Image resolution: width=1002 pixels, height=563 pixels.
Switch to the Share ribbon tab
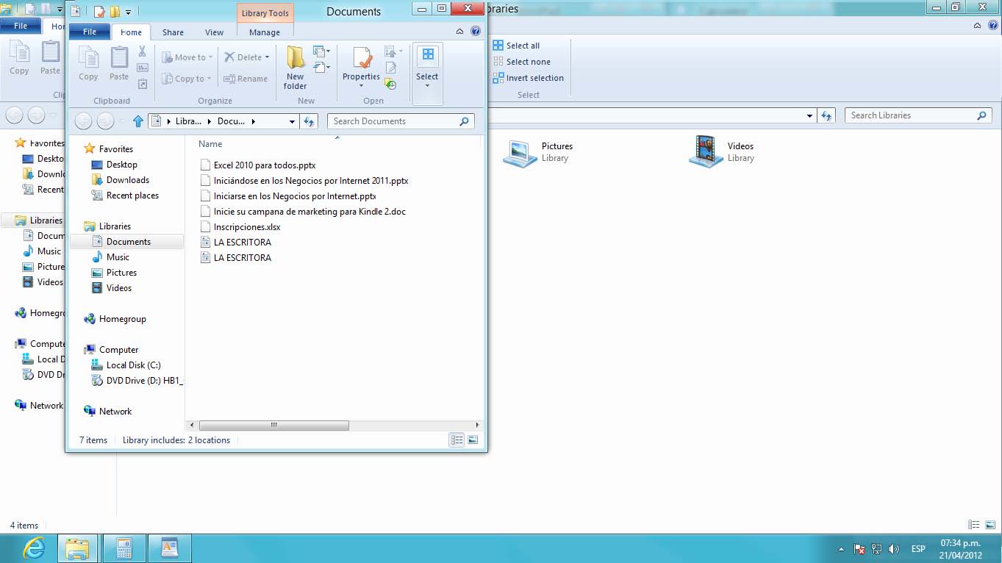pyautogui.click(x=173, y=32)
